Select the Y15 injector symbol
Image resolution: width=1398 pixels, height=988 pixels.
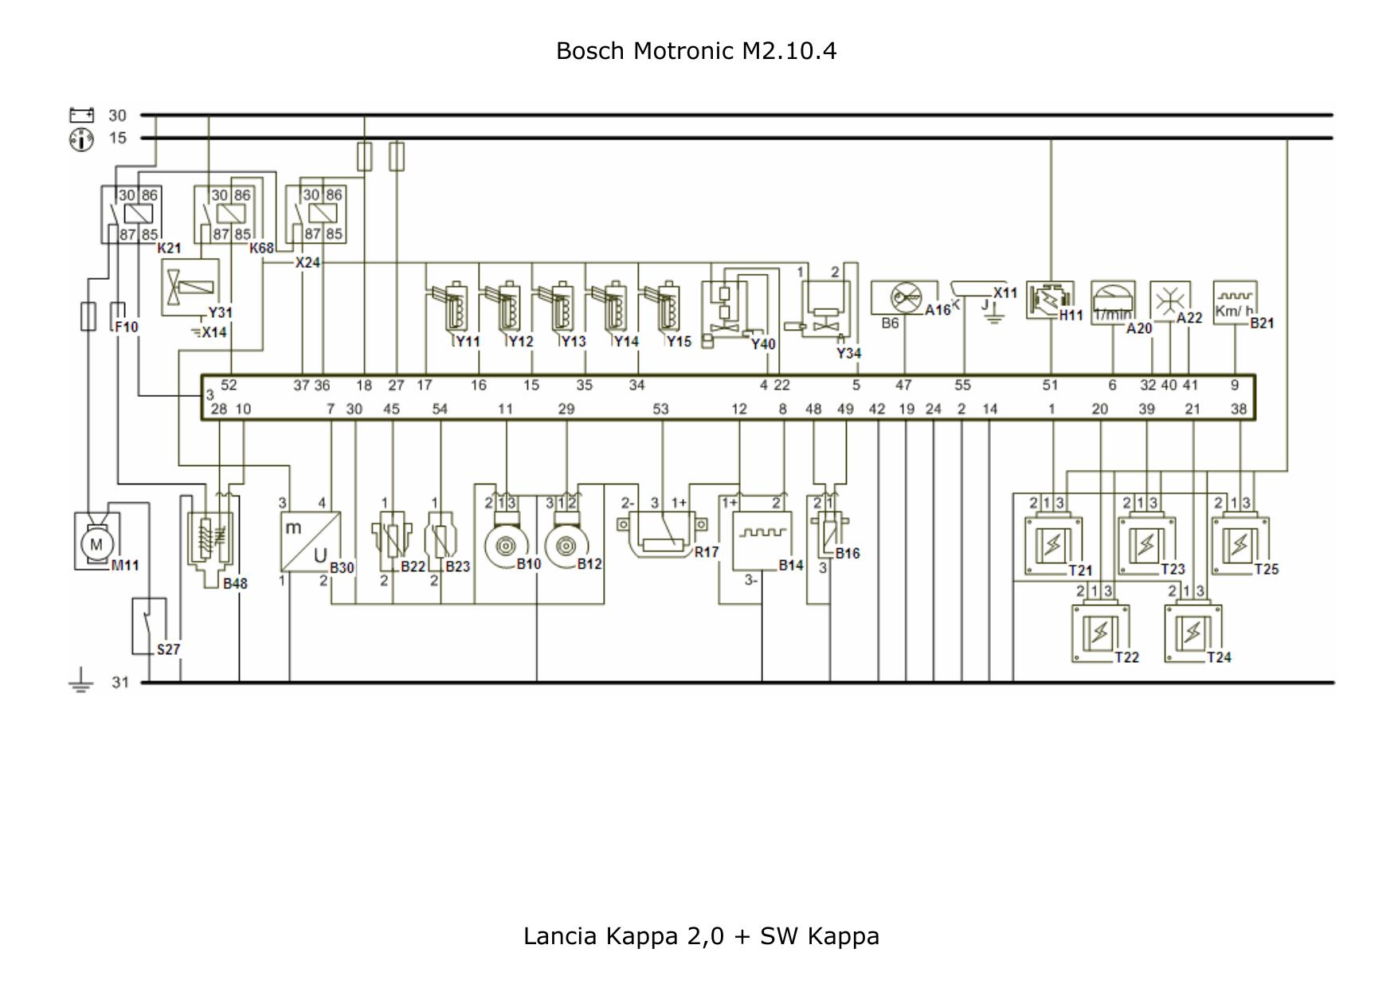coord(663,311)
